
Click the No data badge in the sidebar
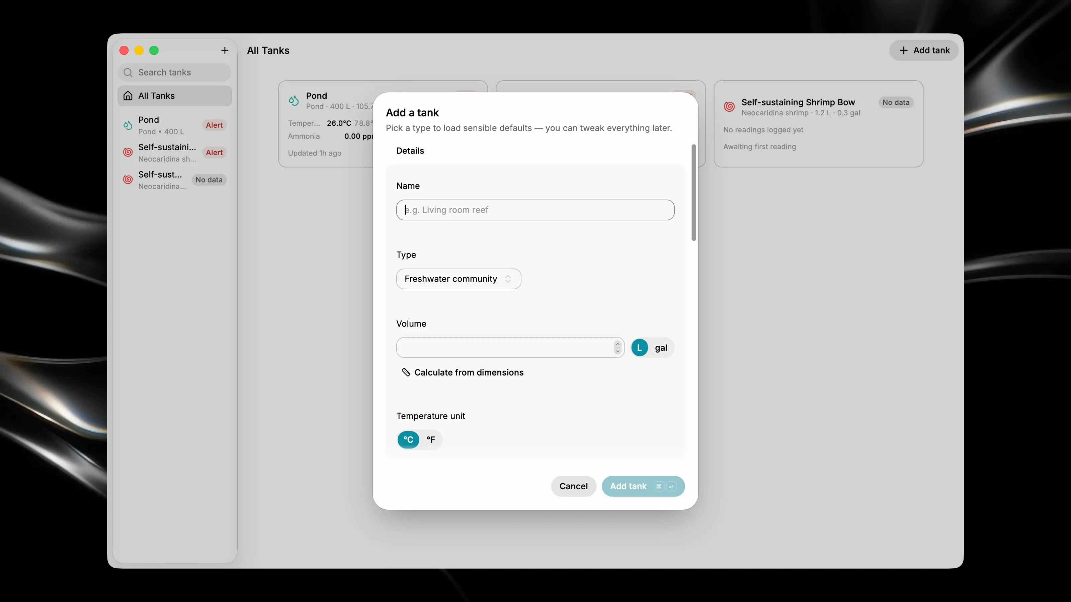pyautogui.click(x=209, y=180)
